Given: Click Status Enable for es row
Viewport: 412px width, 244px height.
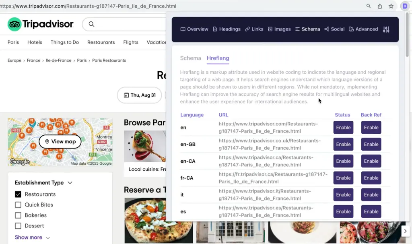Looking at the screenshot, I should point(343,212).
